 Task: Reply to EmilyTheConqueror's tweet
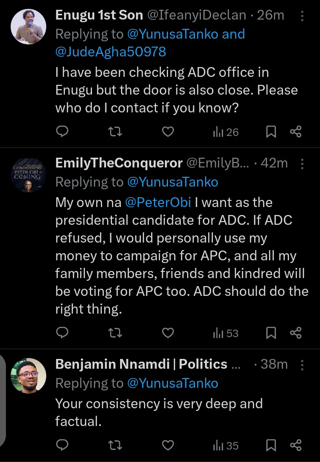(63, 333)
